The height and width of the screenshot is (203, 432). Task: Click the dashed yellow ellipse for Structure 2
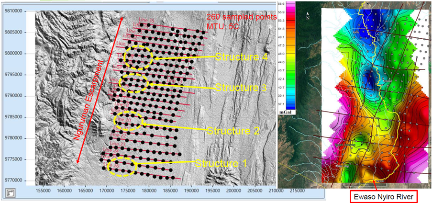[128, 121]
